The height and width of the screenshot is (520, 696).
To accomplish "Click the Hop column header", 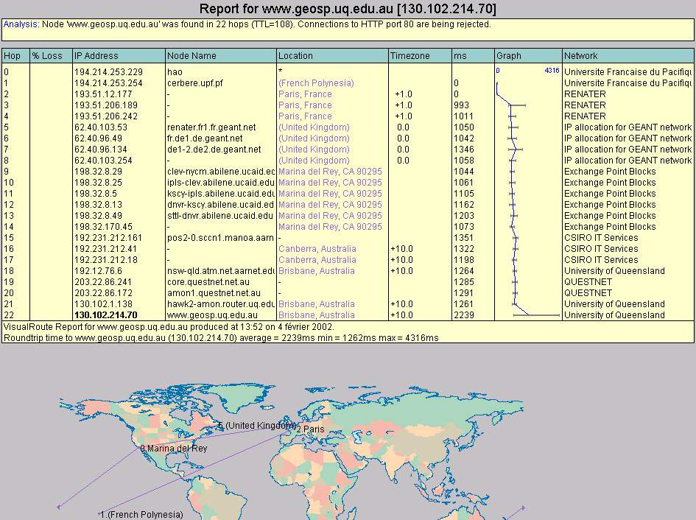I will pyautogui.click(x=12, y=56).
